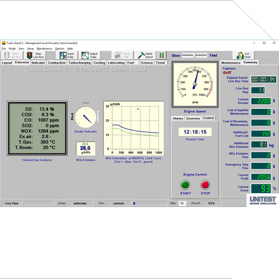The height and width of the screenshot is (279, 279).
Task: Click the Additional Fuel Cost 142 value
Action: (261, 134)
